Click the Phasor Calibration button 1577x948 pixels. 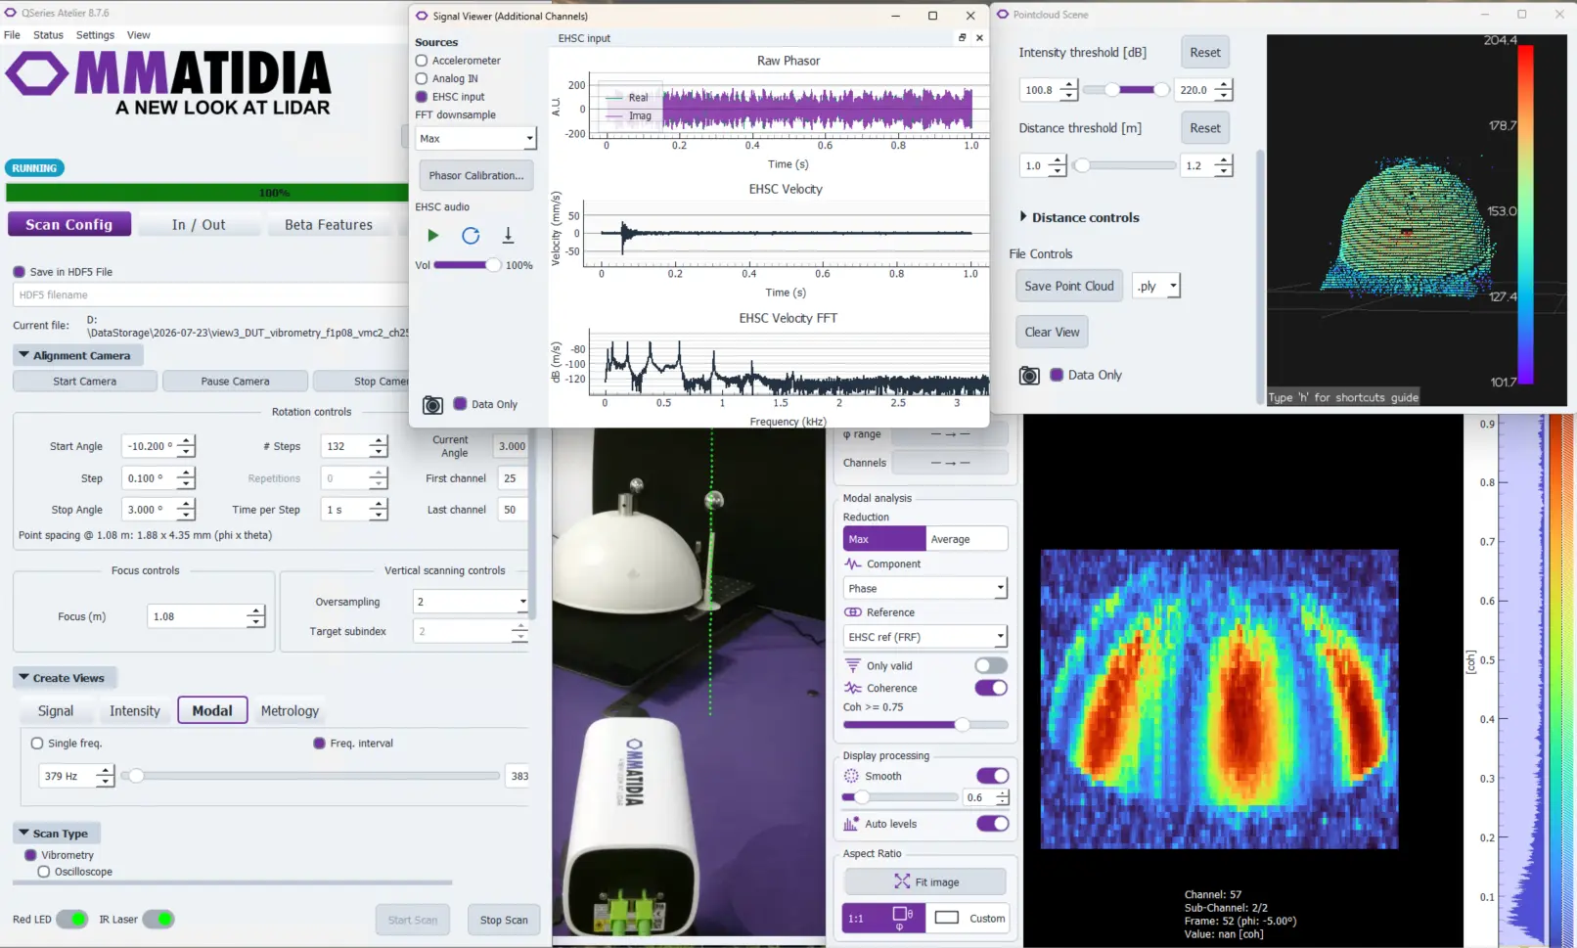tap(476, 175)
